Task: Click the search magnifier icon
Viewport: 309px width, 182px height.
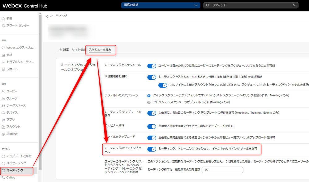Action: click(x=208, y=5)
